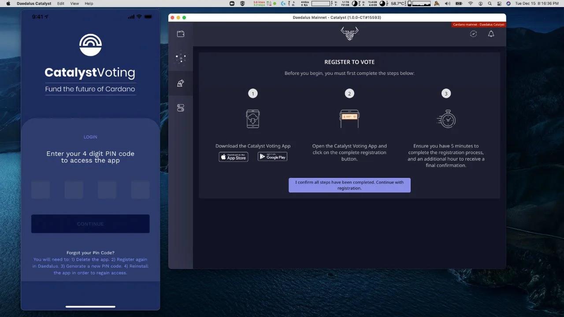The image size is (564, 317).
Task: Select the Catalyst network icon in the sidebar
Action: (180, 58)
